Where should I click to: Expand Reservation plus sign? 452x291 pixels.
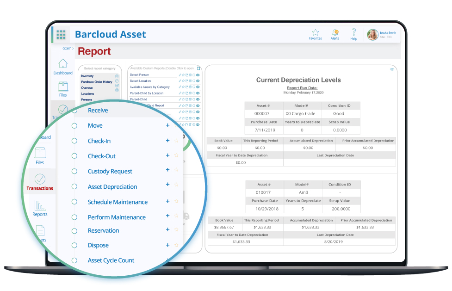(167, 229)
